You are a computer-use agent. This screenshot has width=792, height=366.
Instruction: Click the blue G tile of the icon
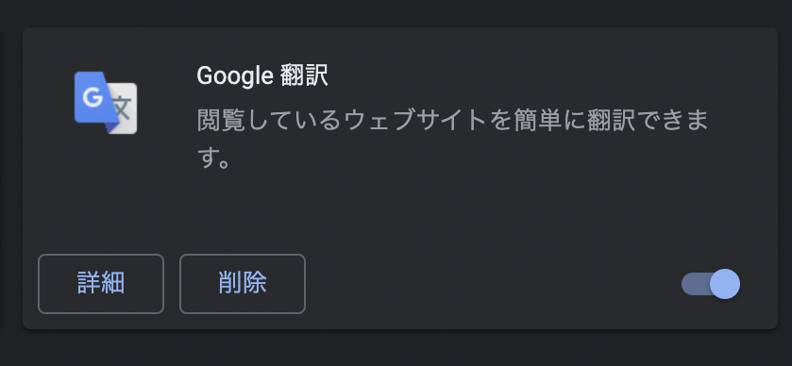(x=93, y=97)
